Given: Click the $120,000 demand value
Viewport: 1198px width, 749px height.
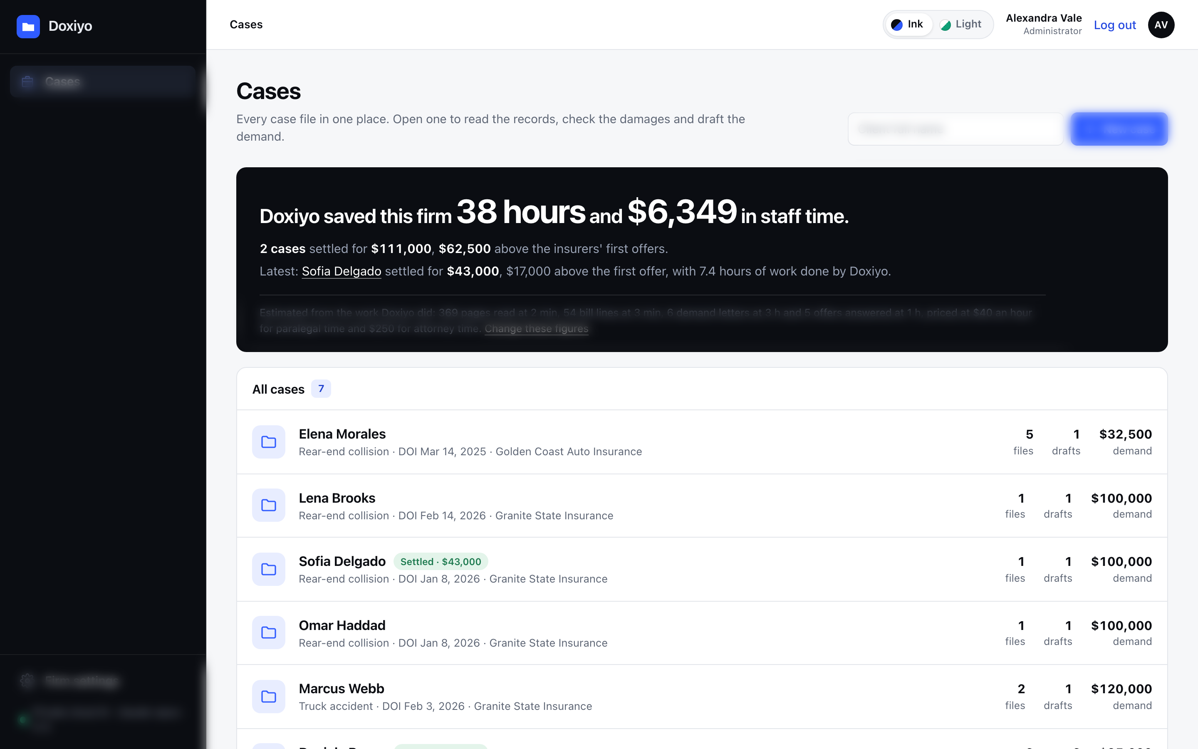Looking at the screenshot, I should pos(1121,689).
